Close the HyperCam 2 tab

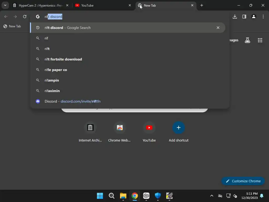point(67,5)
